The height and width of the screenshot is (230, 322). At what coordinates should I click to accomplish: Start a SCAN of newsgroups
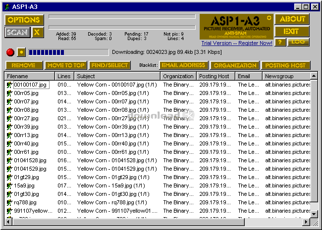[x=17, y=32]
